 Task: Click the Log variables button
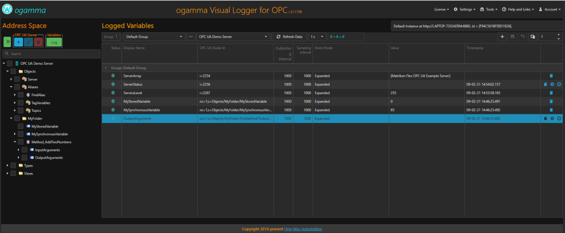(x=54, y=42)
